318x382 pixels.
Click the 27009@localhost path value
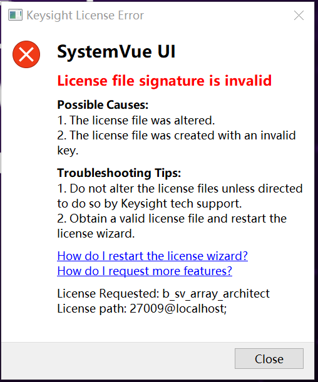pyautogui.click(x=178, y=308)
